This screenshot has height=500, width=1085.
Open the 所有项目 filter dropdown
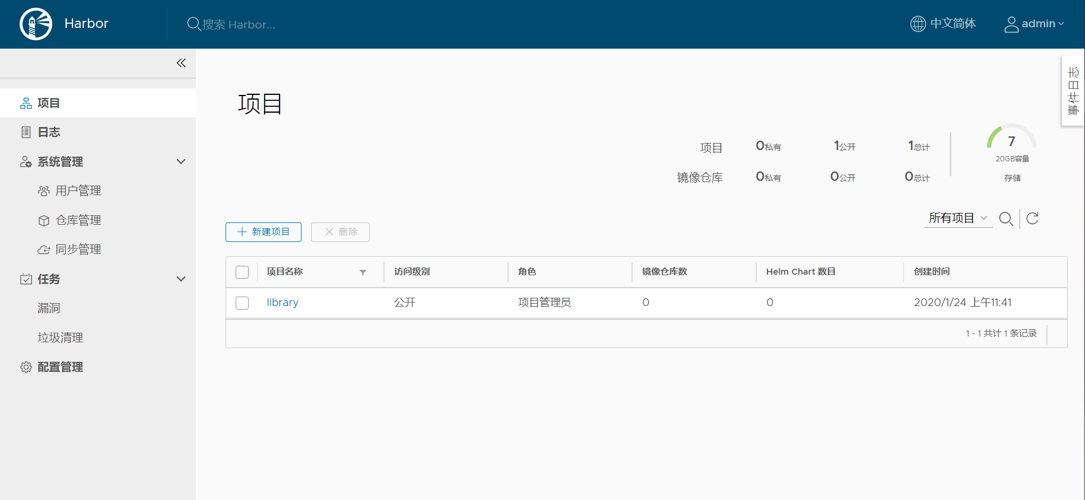click(958, 218)
